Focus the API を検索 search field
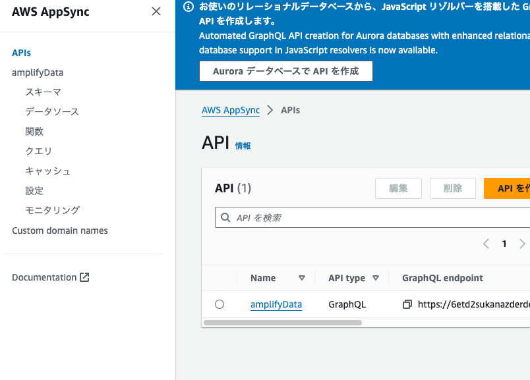This screenshot has height=380, width=530. (372, 217)
